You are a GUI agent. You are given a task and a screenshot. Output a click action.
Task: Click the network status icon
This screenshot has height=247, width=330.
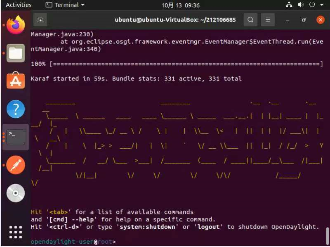[x=289, y=5]
